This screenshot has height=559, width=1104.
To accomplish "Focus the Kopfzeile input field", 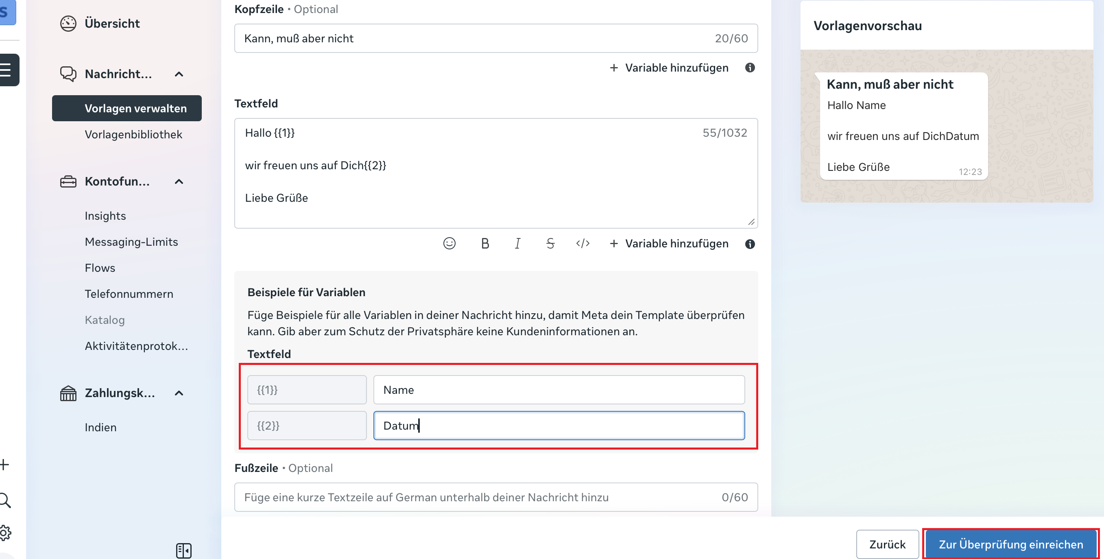I will click(x=496, y=39).
